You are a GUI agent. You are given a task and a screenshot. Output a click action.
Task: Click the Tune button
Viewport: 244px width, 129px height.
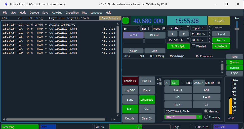(234, 57)
